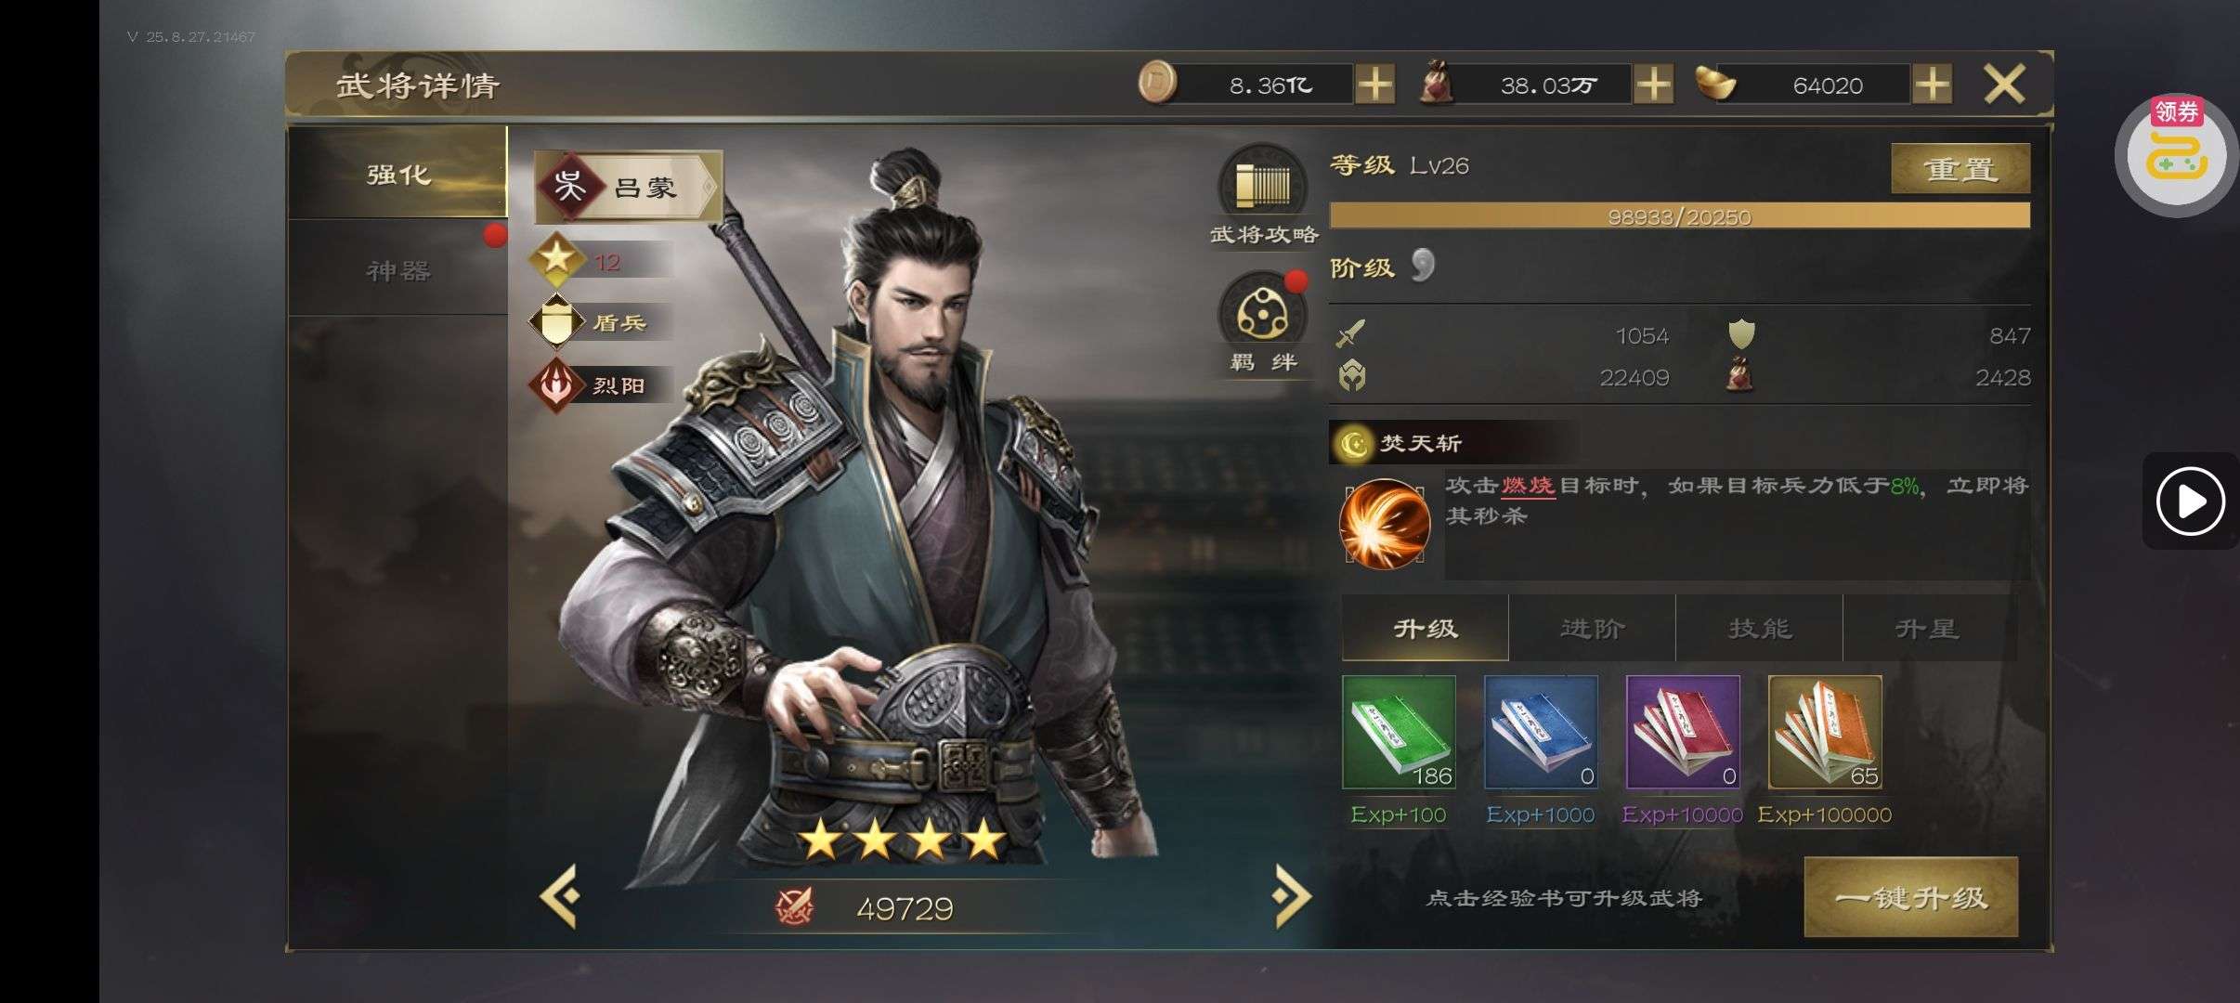Use the purple Exp+10000 book
2240x1003 pixels.
(x=1683, y=733)
